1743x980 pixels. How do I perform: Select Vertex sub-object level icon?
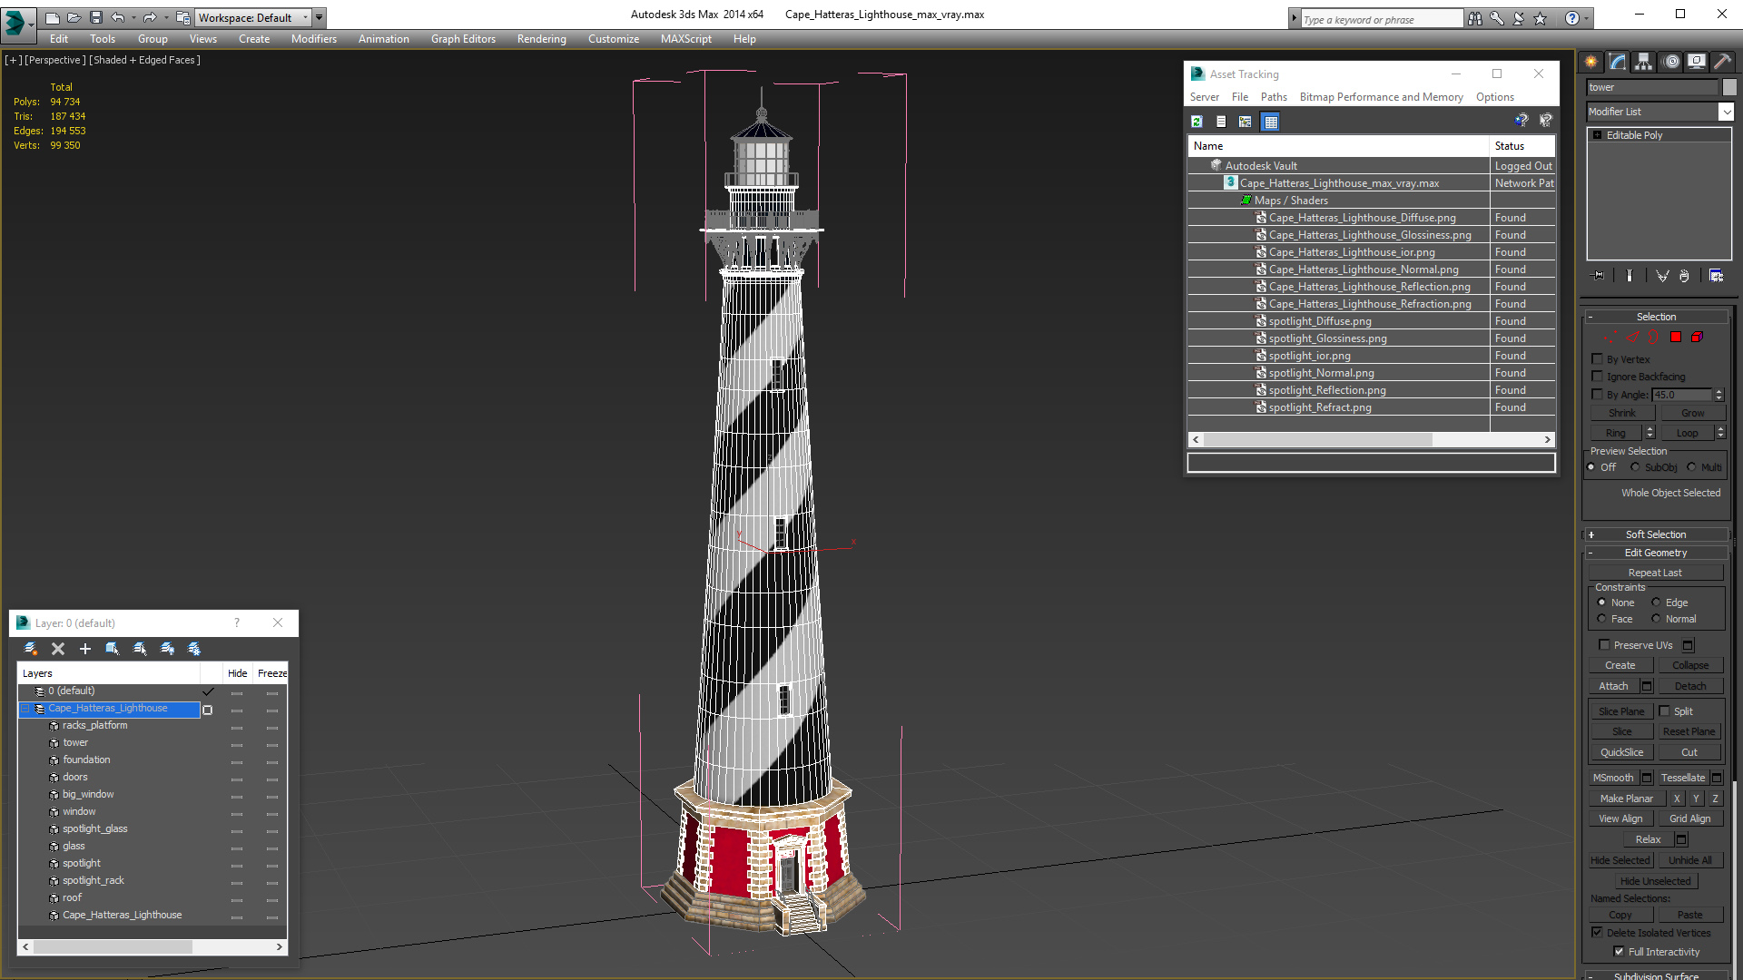[1611, 338]
